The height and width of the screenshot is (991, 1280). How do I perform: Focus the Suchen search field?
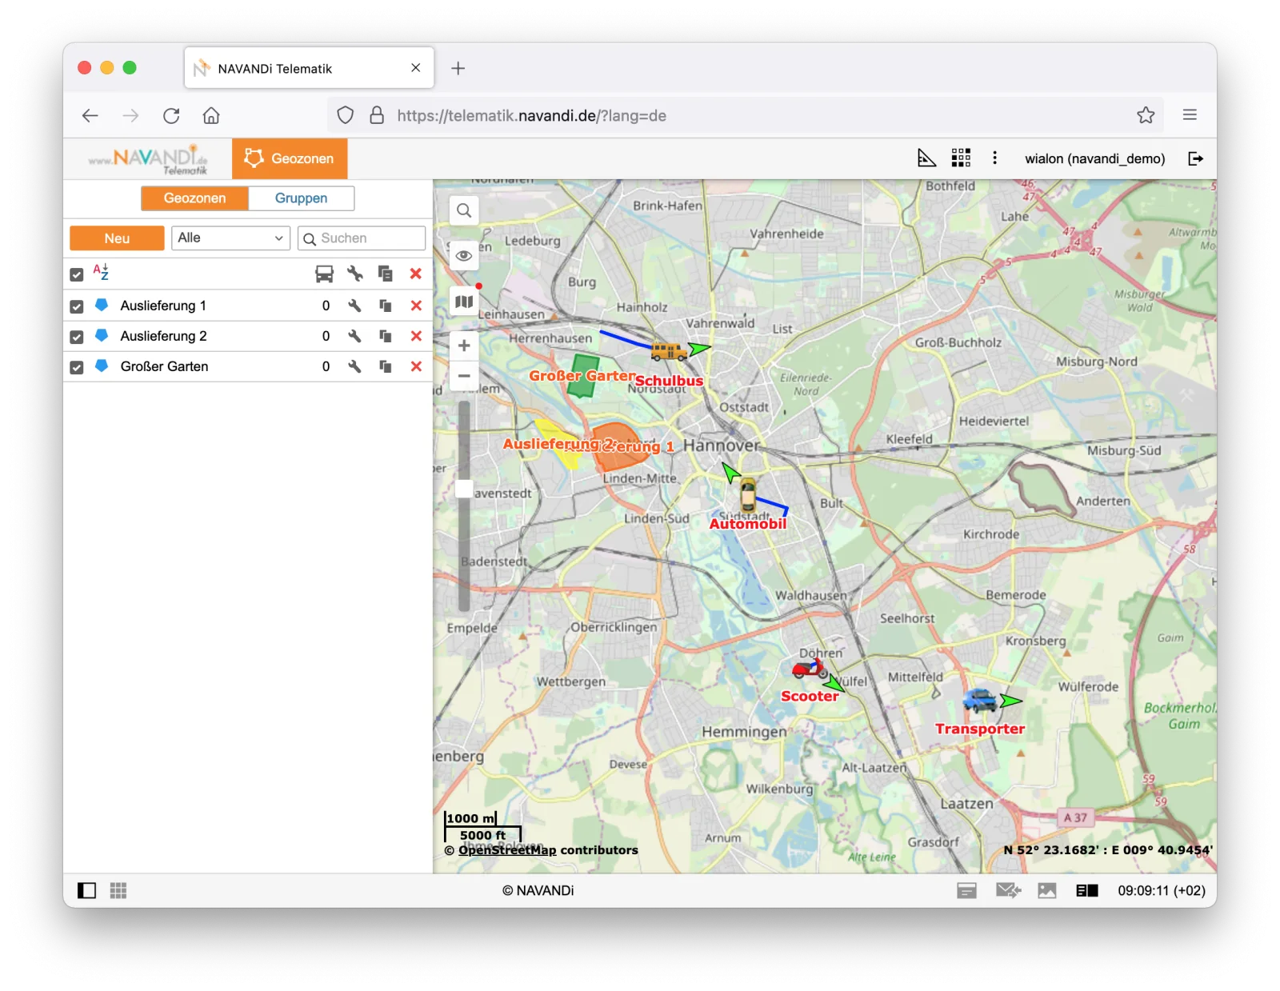pyautogui.click(x=362, y=238)
